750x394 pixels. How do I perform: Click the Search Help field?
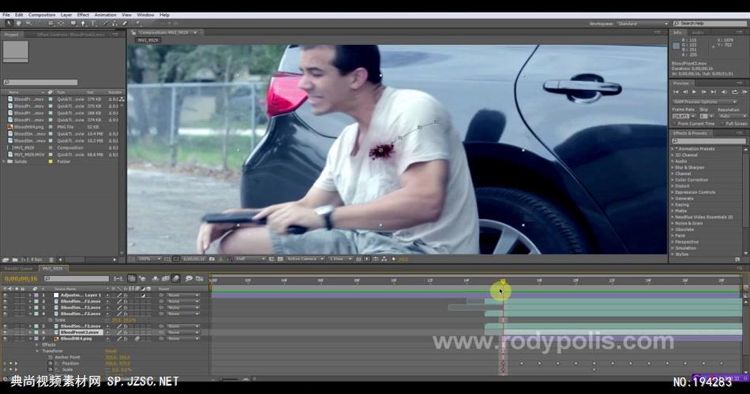[x=710, y=24]
